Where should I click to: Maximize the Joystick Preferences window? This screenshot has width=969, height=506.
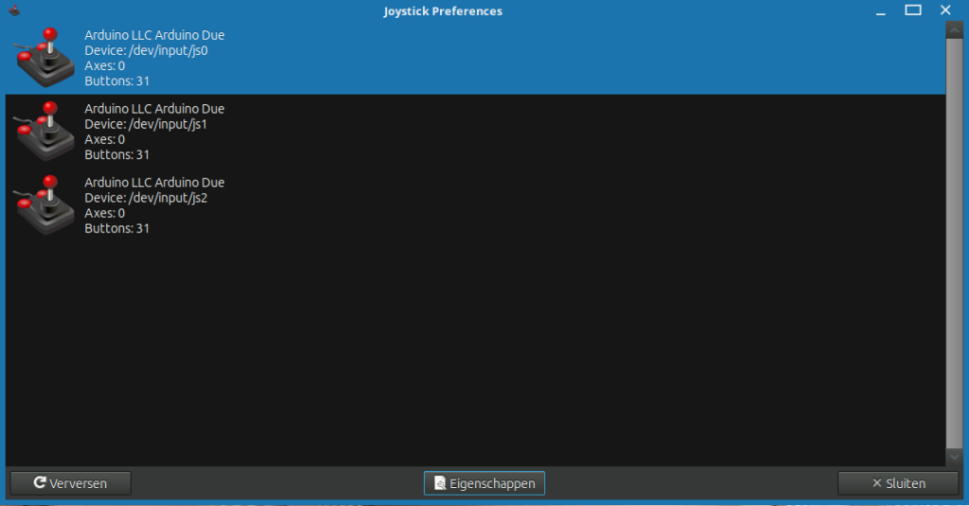pyautogui.click(x=913, y=10)
